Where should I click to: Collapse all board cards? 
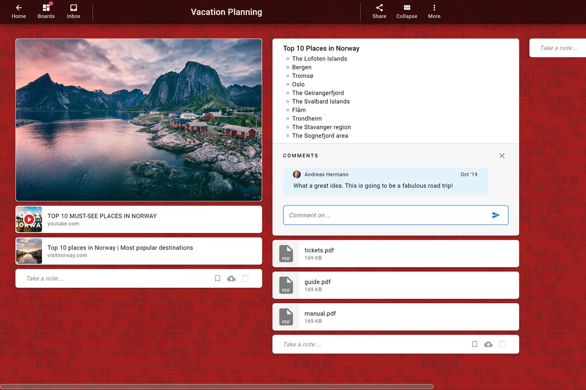pyautogui.click(x=406, y=11)
